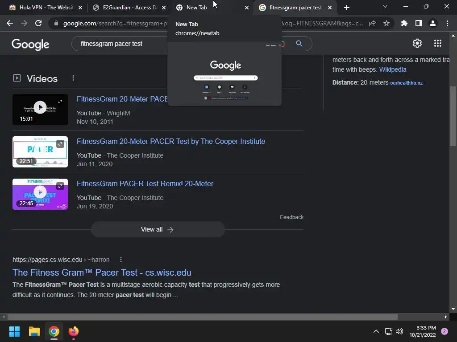Click the forward navigation arrow
This screenshot has height=342, width=457.
(x=24, y=23)
